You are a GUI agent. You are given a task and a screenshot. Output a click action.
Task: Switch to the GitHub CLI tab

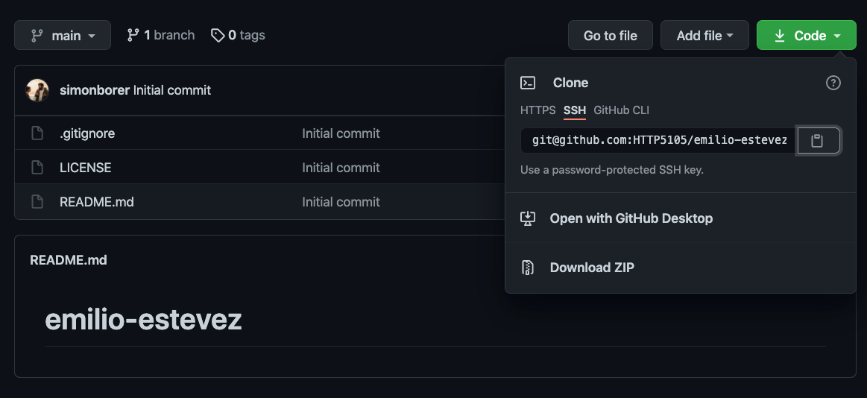click(x=621, y=110)
